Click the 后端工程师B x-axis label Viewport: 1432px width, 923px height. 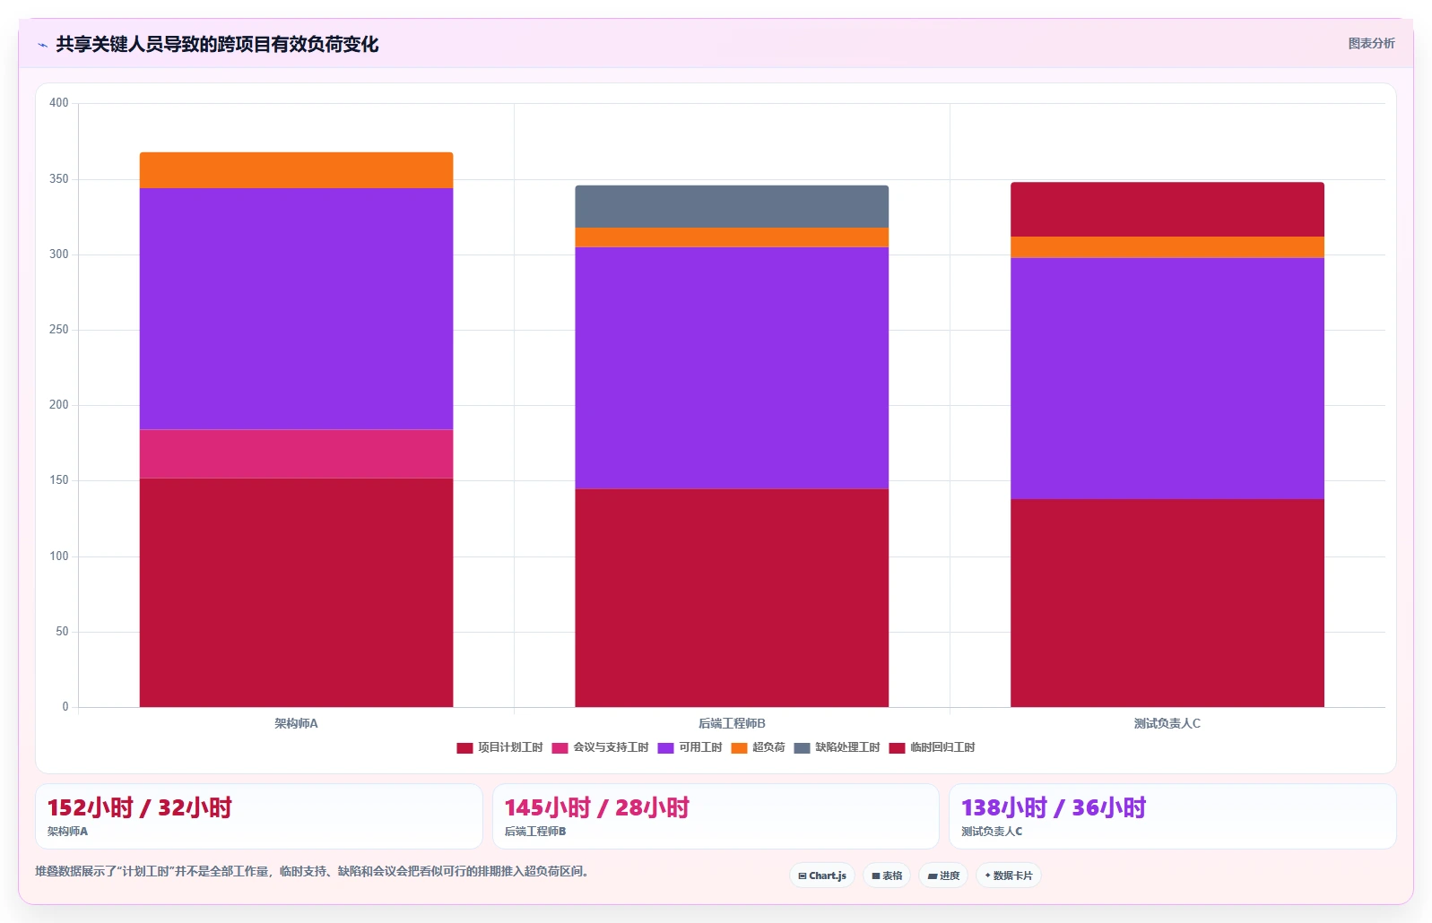click(x=732, y=723)
